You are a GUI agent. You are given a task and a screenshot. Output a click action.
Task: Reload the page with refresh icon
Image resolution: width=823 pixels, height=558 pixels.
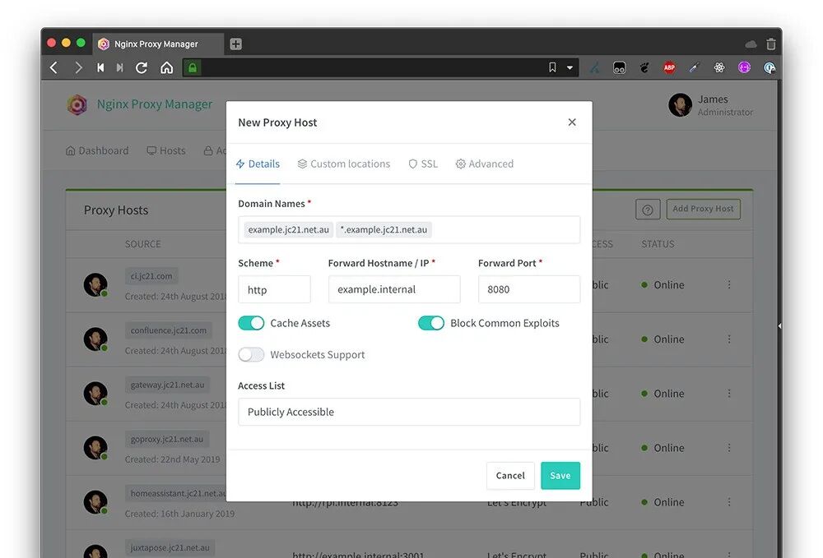coord(142,67)
